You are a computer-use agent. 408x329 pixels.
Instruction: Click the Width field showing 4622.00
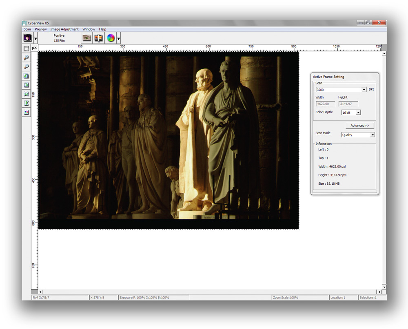[325, 104]
